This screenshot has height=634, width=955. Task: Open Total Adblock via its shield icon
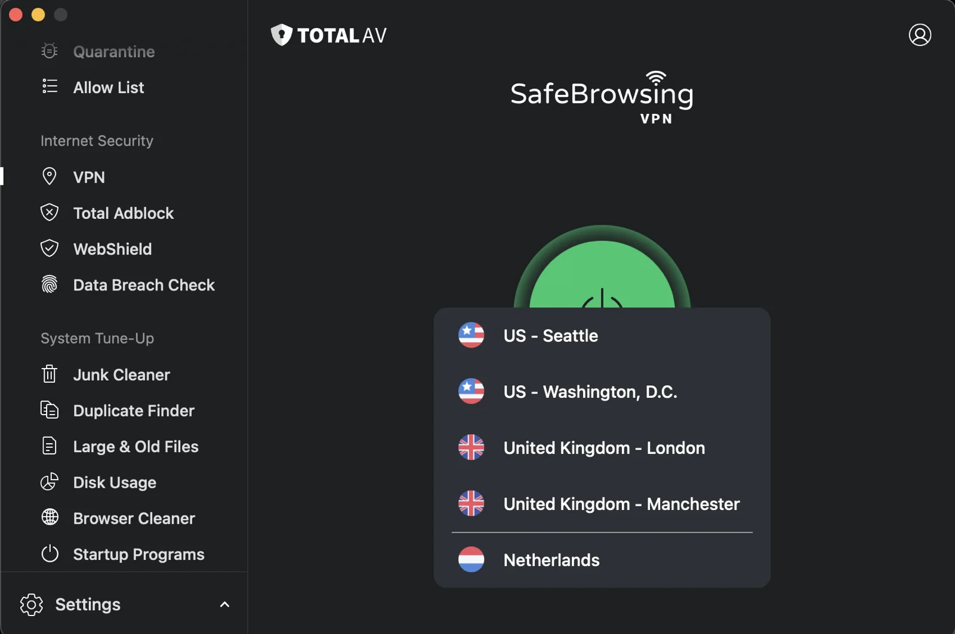pyautogui.click(x=50, y=212)
